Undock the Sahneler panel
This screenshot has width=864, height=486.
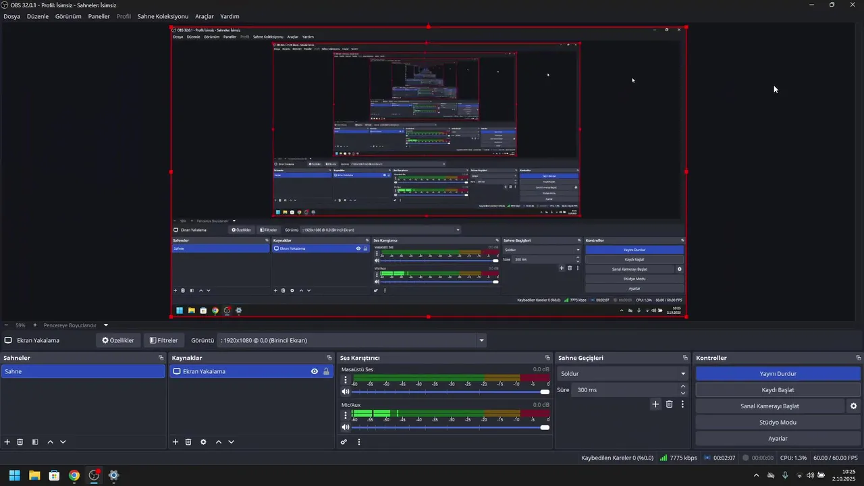click(x=161, y=358)
